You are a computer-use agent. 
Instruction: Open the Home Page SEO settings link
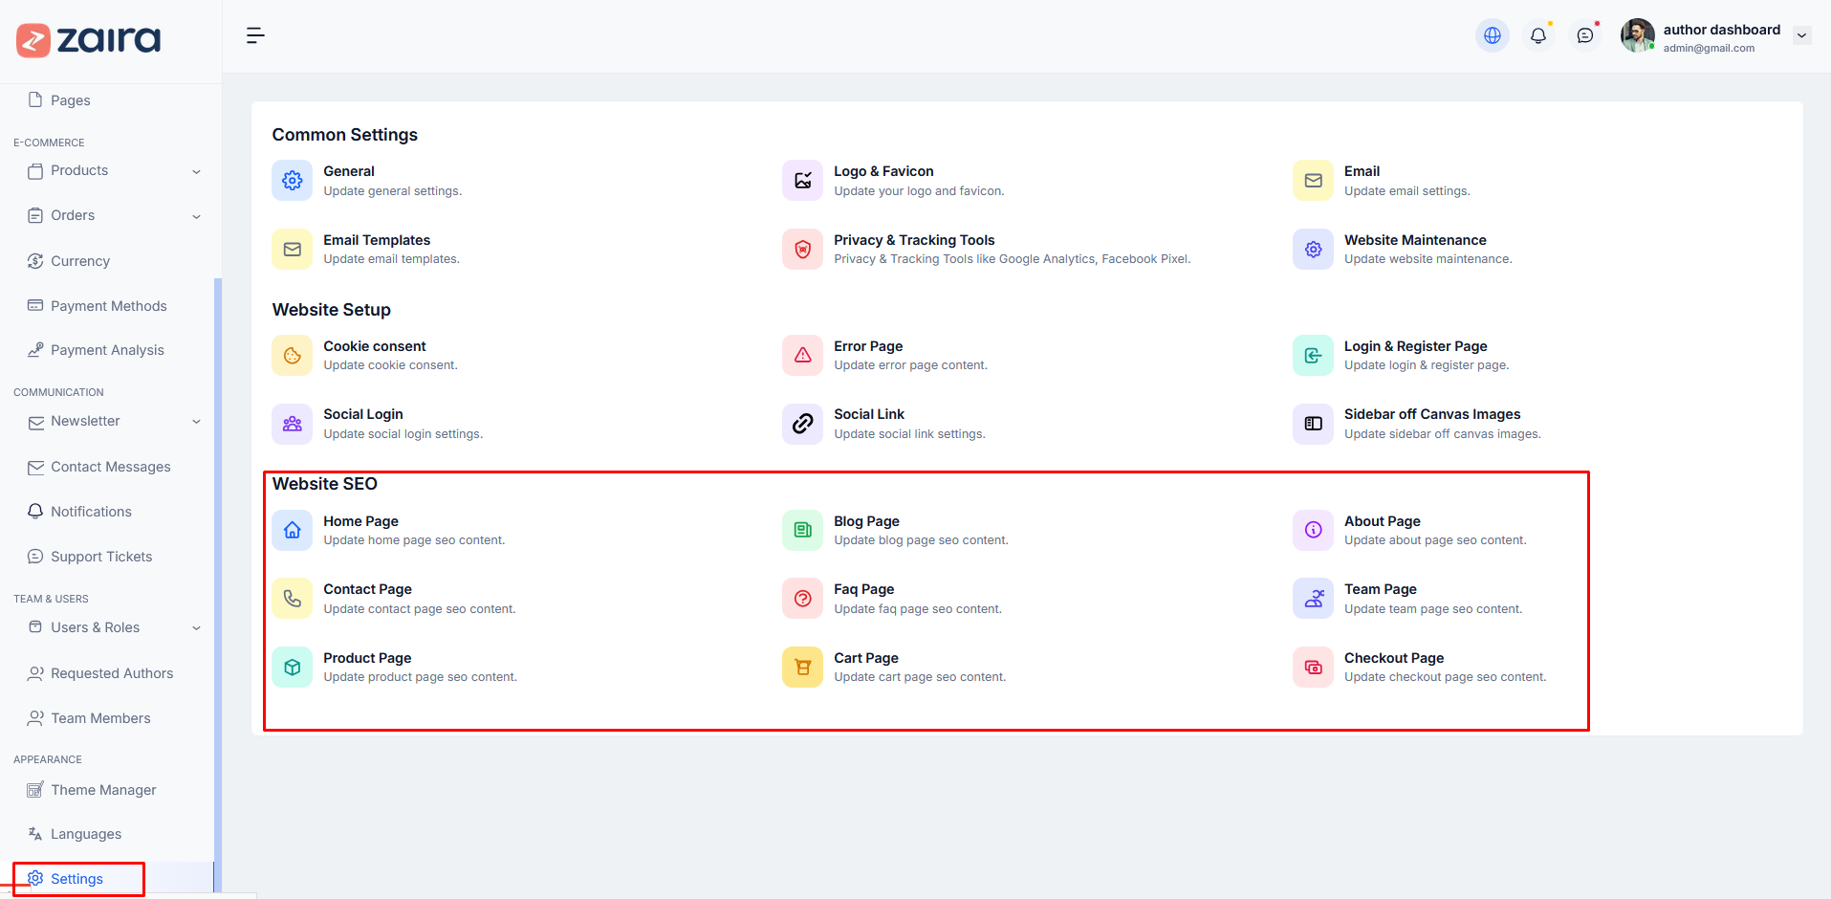[360, 521]
